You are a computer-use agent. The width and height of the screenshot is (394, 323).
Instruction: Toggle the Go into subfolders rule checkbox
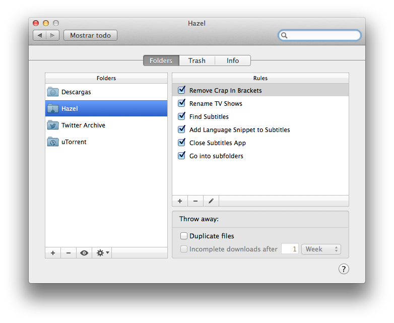tap(181, 155)
